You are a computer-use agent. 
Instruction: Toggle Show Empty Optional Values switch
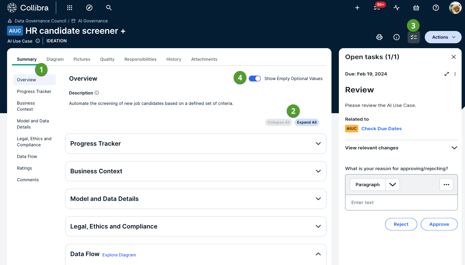pos(255,79)
